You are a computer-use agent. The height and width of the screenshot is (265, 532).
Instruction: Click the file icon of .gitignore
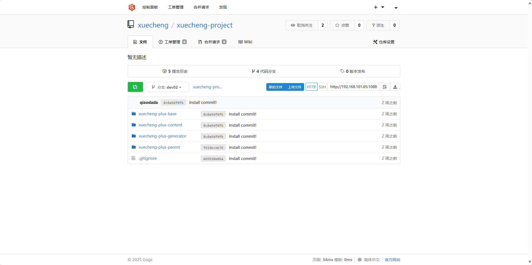(134, 158)
